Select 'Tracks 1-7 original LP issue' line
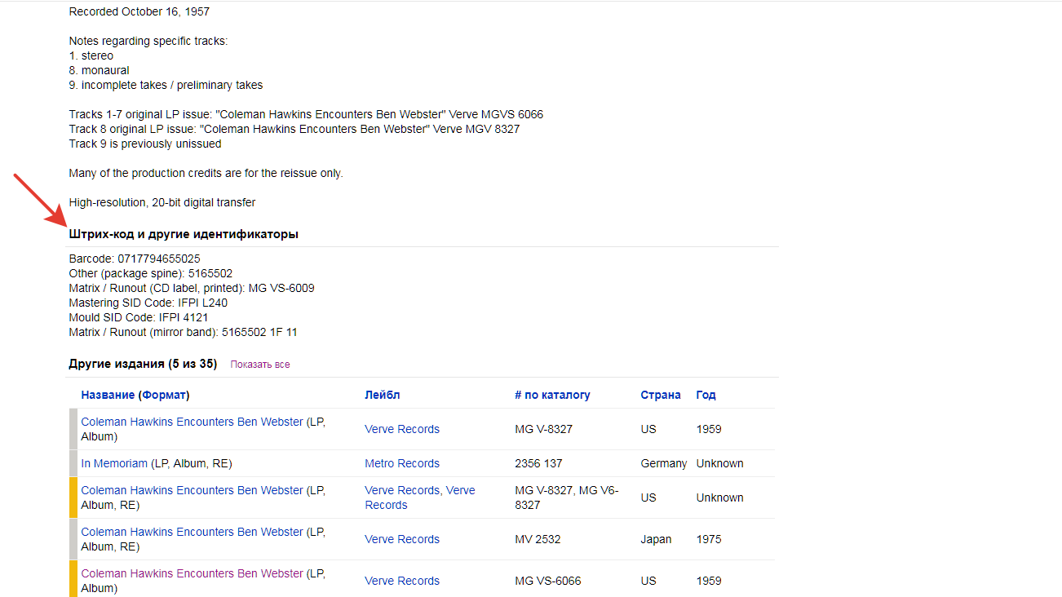The image size is (1062, 597). [x=306, y=114]
